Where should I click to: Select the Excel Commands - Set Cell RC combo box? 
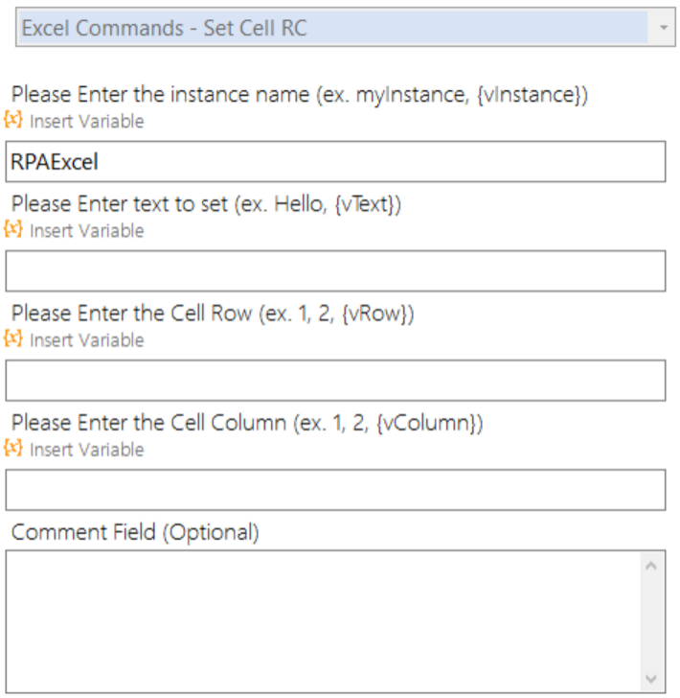pos(346,27)
